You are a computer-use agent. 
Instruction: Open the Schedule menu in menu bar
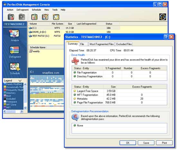click(36, 10)
